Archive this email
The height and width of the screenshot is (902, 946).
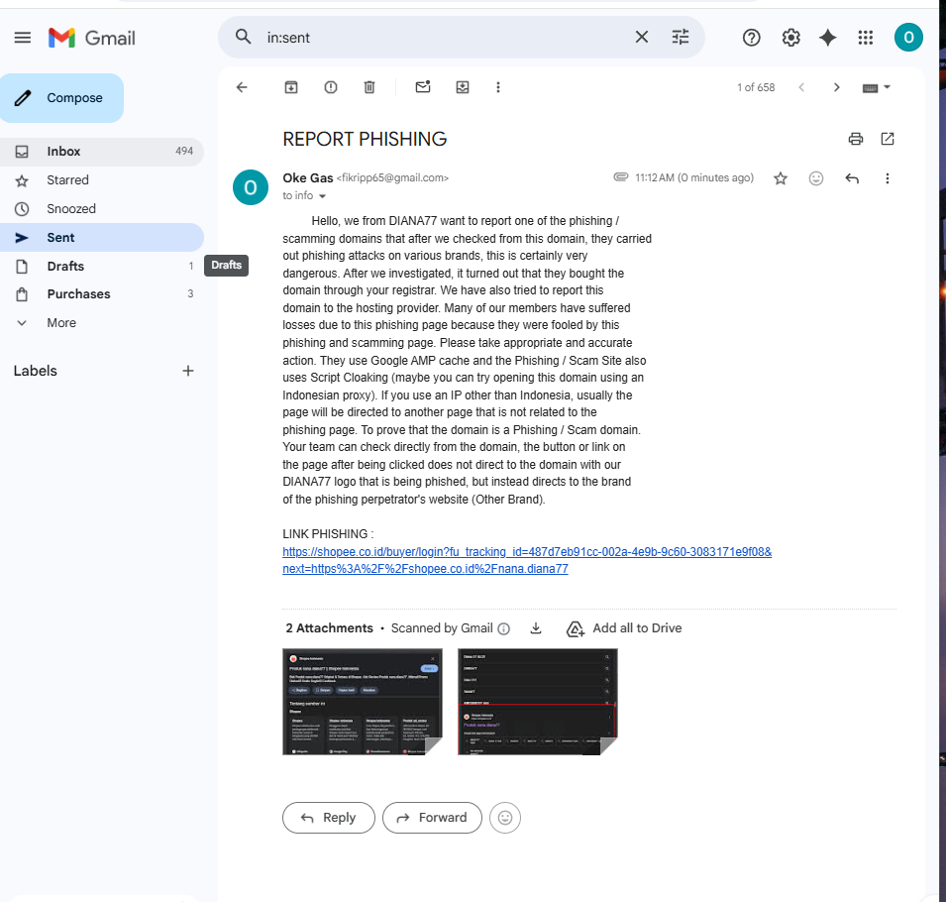(291, 87)
